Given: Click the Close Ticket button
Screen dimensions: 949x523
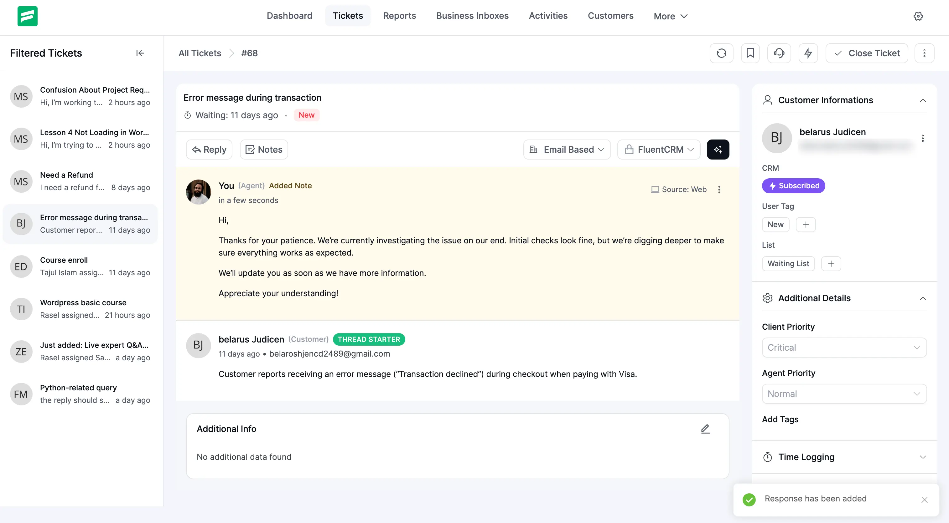Looking at the screenshot, I should click(867, 53).
